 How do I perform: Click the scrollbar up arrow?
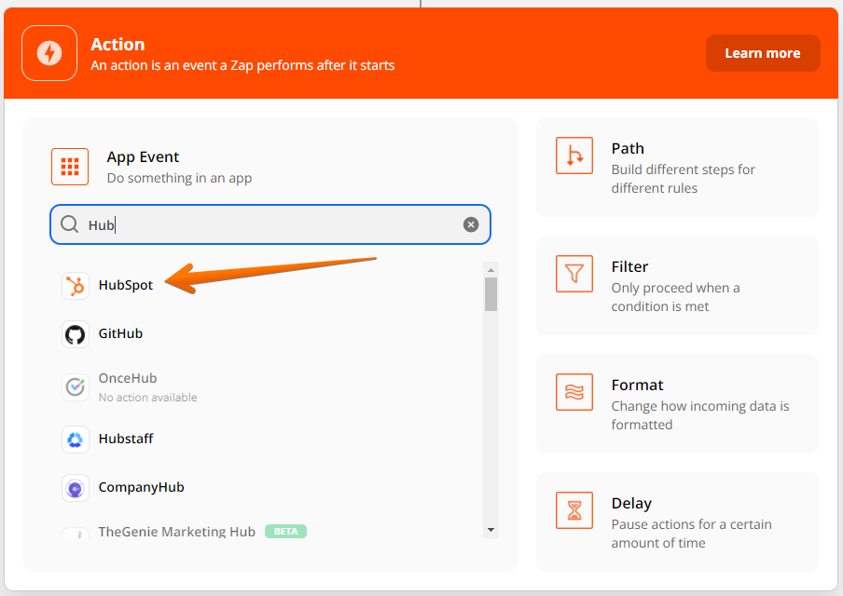491,269
